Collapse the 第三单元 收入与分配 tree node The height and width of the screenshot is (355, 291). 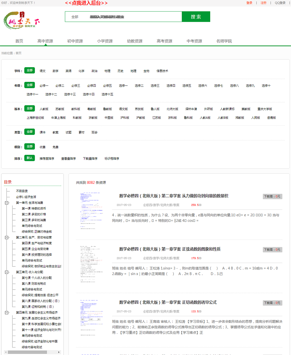click(x=7, y=272)
